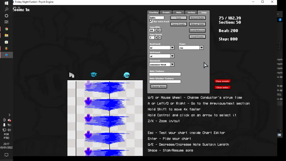The height and width of the screenshot is (161, 286).
Task: Click the Change Notes button
Action: (x=159, y=86)
